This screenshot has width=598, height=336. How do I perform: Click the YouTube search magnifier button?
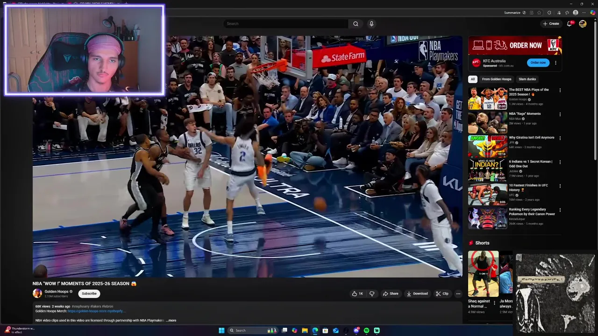[x=356, y=24]
